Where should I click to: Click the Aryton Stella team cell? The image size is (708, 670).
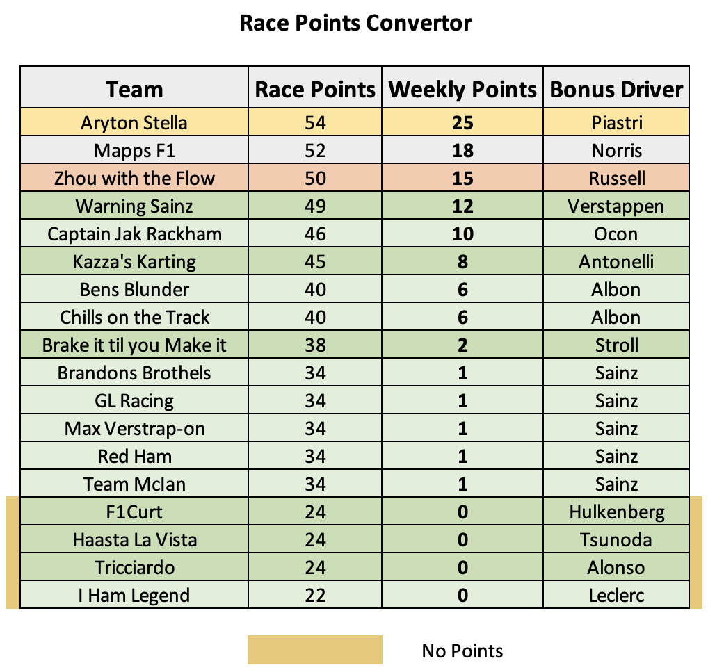134,122
